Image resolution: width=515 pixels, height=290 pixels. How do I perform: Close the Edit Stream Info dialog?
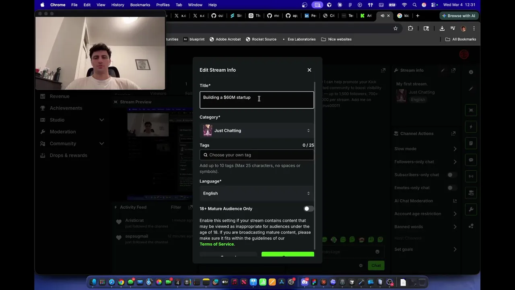[309, 70]
